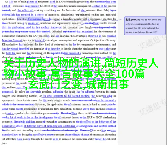The width and height of the screenshot is (167, 145).
Task: Open the MOU3 reviewer comment balloon
Action: [x=145, y=26]
